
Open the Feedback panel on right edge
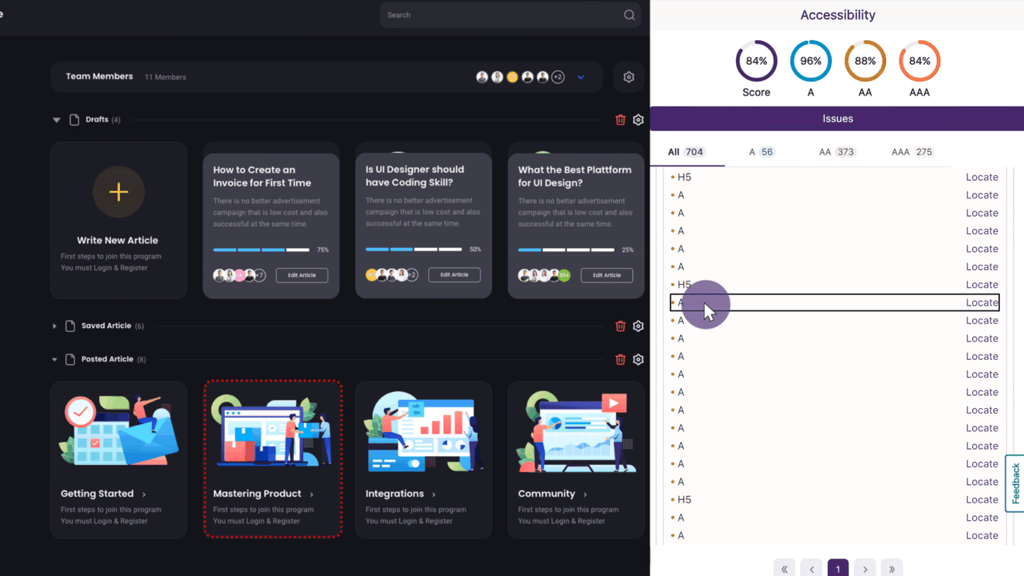1014,483
